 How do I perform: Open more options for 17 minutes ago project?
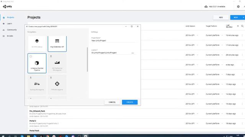point(242,45)
